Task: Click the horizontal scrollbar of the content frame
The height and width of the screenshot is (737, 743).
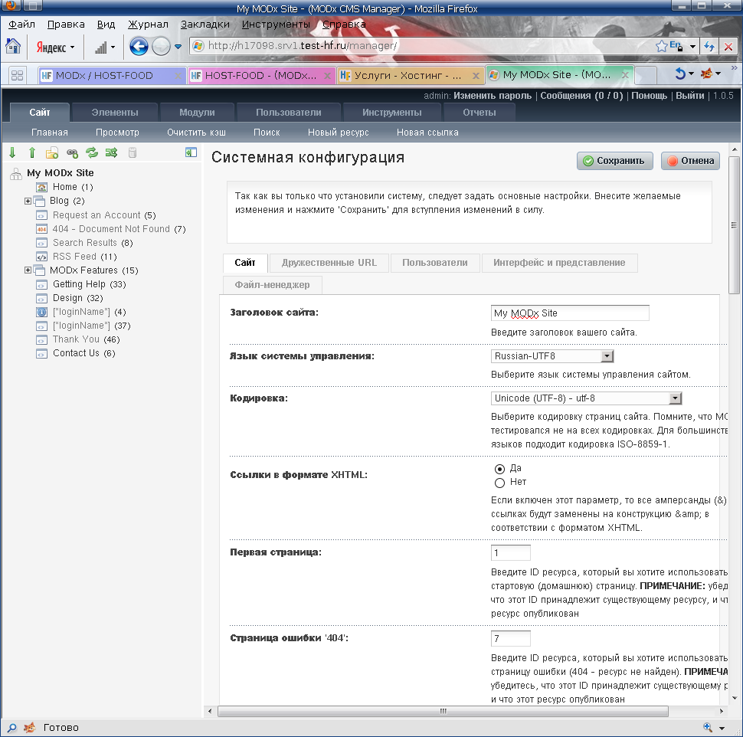Action: (443, 711)
